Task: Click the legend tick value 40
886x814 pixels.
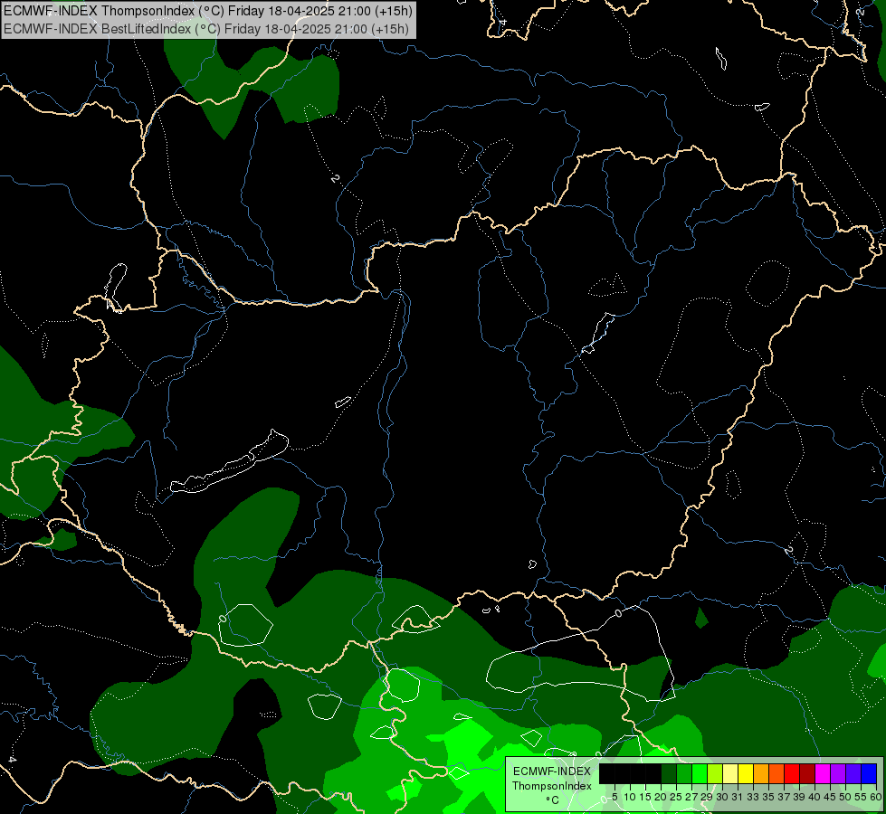Action: point(815,797)
